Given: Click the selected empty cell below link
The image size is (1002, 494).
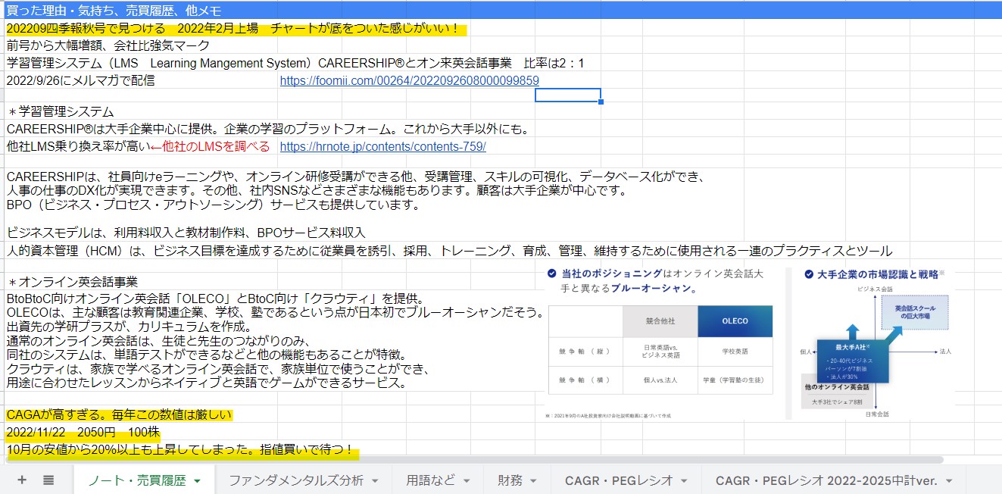Looking at the screenshot, I should click(568, 95).
